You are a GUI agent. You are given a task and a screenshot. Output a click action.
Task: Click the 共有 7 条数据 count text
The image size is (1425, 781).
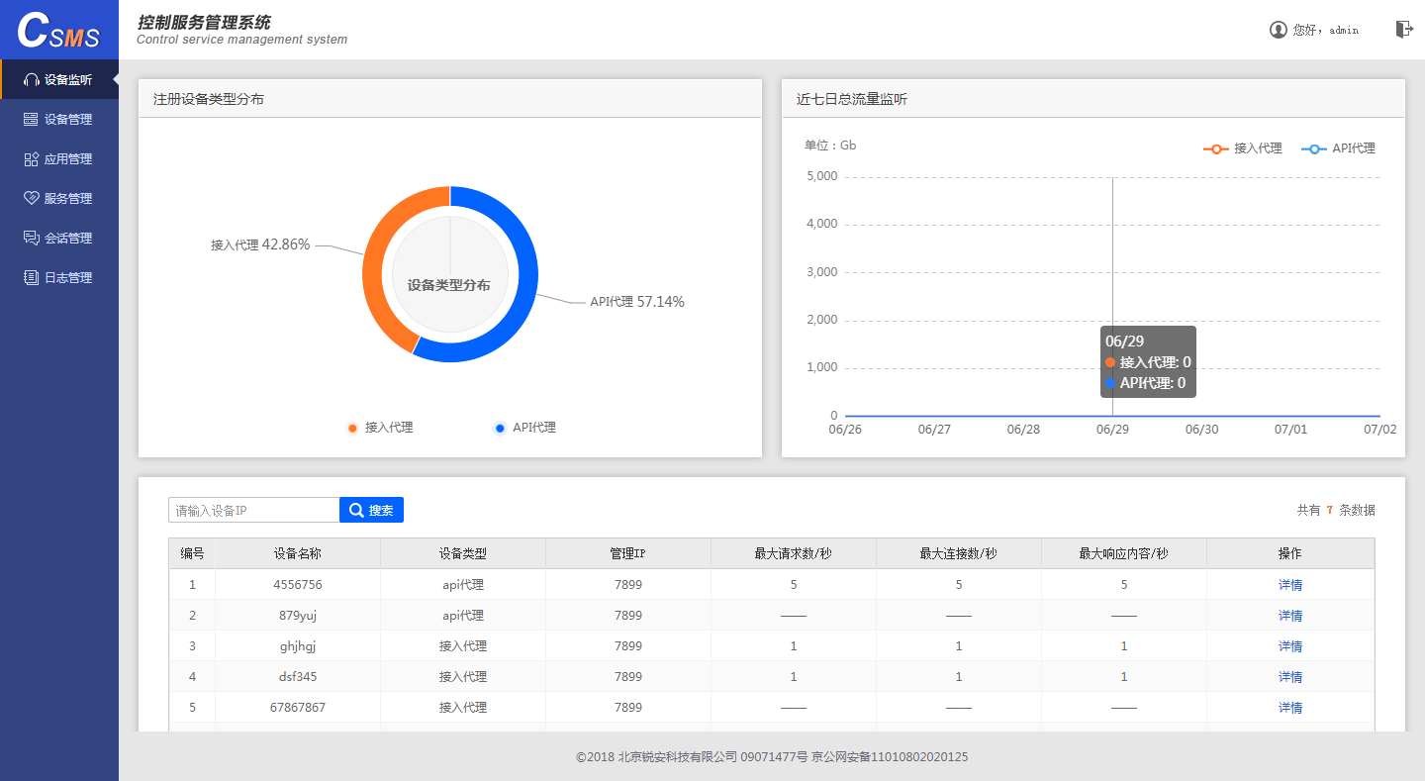pyautogui.click(x=1336, y=510)
